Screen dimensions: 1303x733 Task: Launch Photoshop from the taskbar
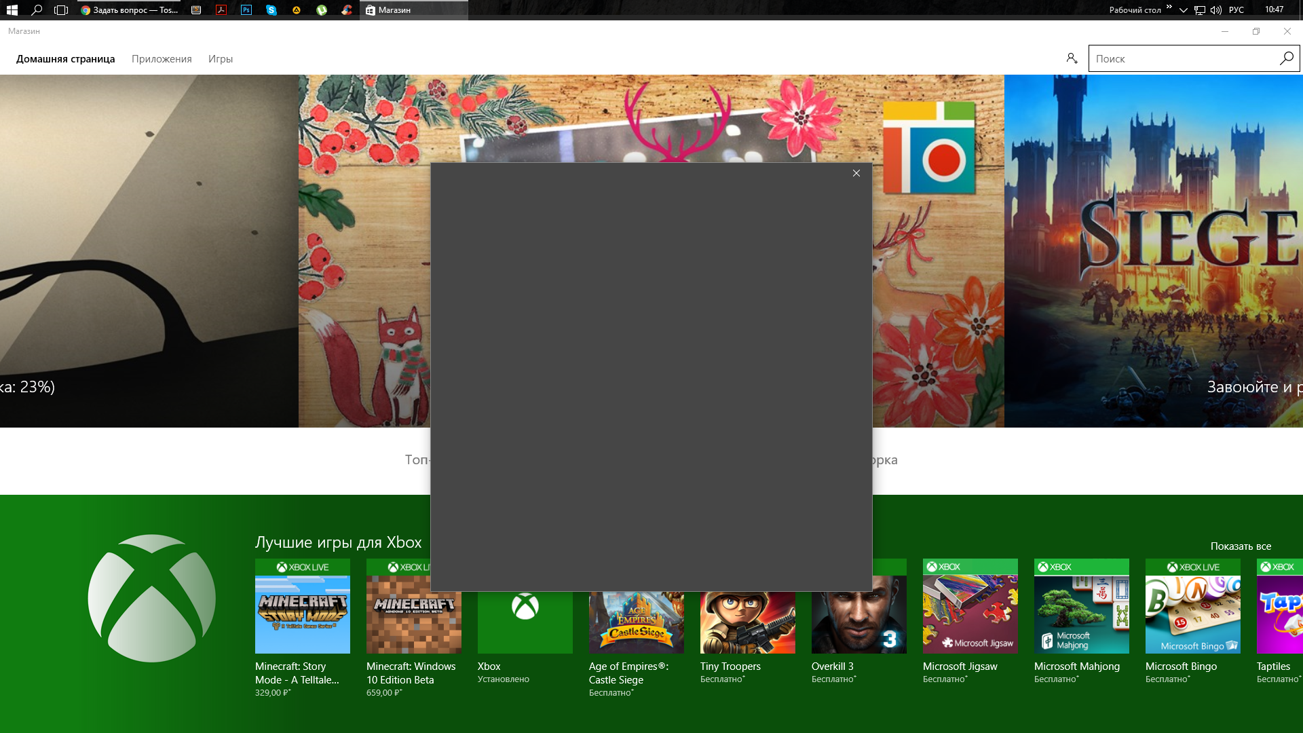pos(246,10)
